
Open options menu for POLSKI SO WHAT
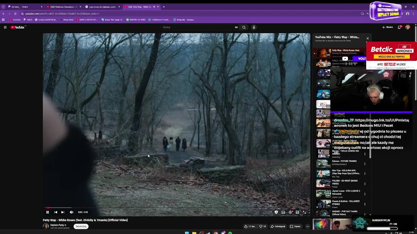point(365,184)
